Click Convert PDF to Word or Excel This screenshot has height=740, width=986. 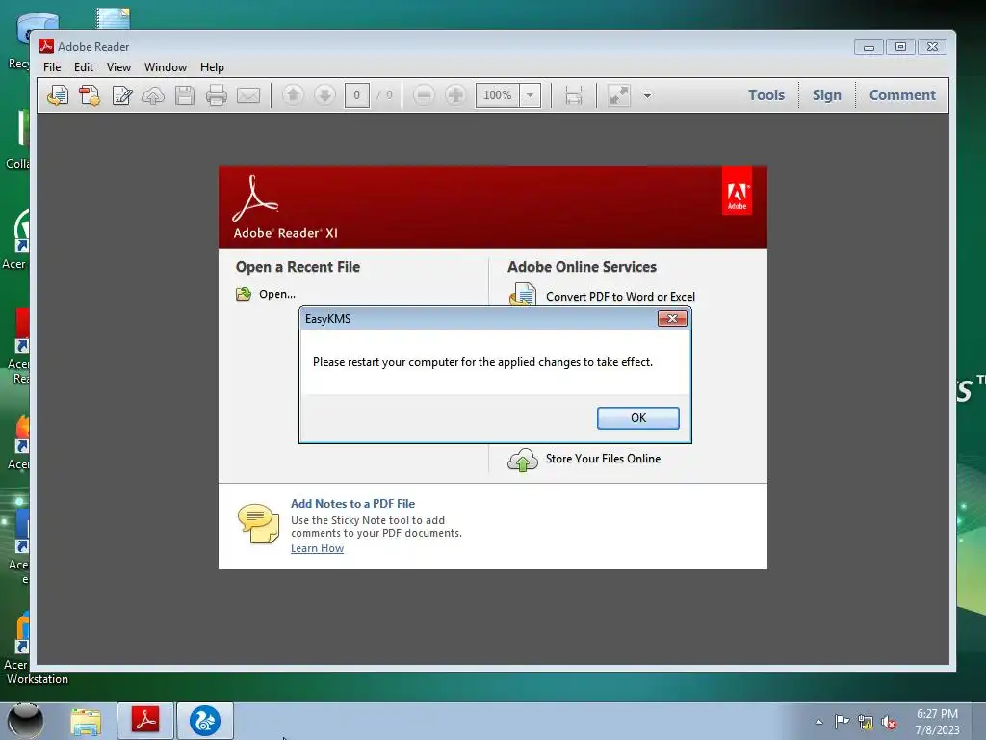620,297
